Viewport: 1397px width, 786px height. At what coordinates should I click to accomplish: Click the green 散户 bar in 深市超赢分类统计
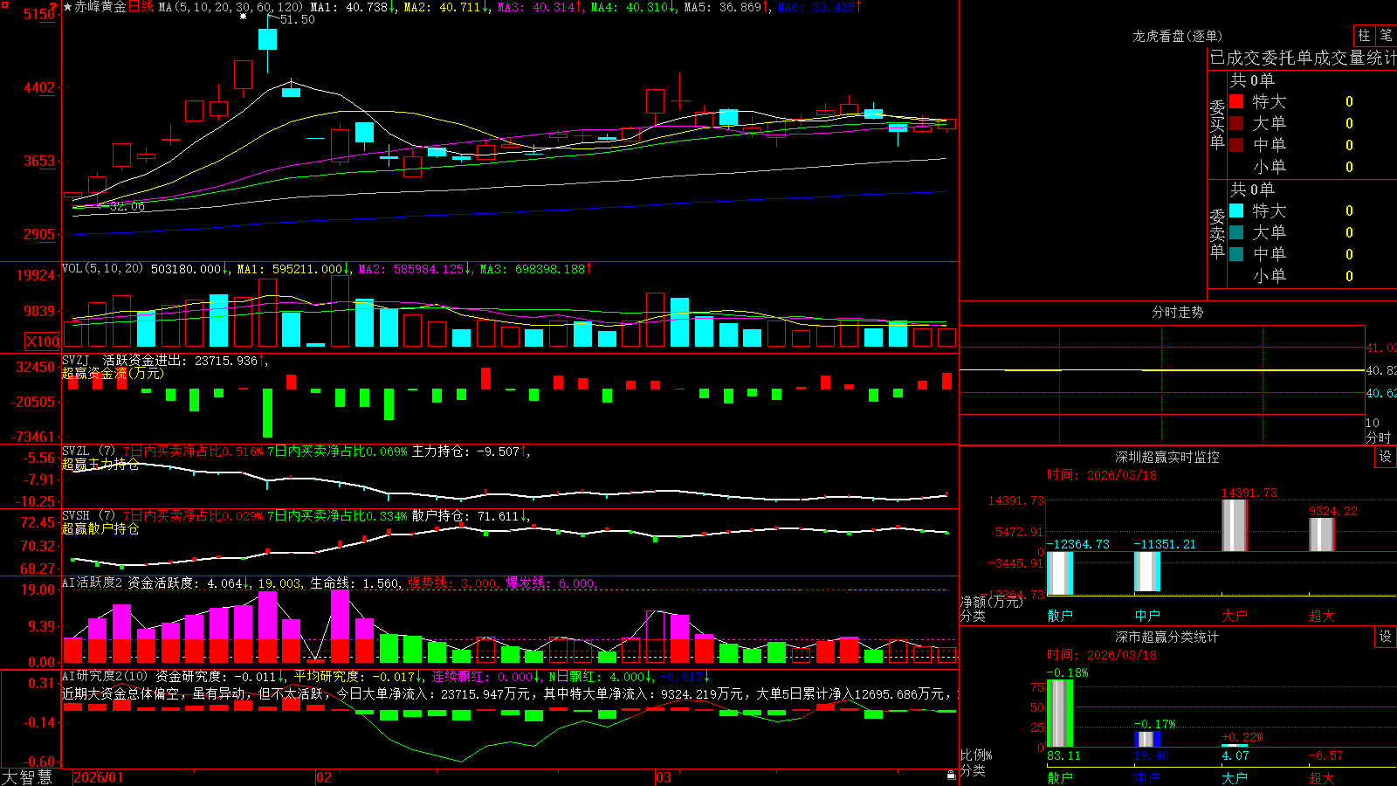tap(1059, 714)
